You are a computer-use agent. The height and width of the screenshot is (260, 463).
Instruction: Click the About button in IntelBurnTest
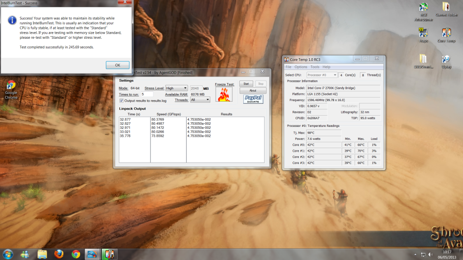pyautogui.click(x=253, y=90)
